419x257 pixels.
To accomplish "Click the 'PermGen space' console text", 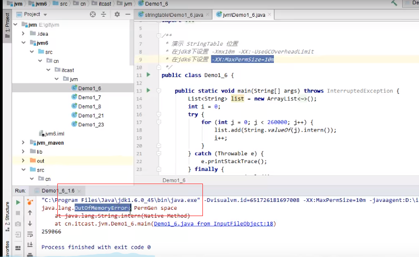I will tap(156, 208).
